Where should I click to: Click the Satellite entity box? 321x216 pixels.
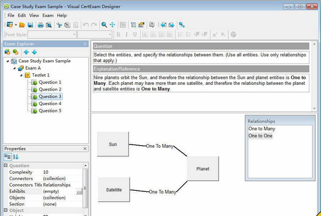tap(114, 190)
